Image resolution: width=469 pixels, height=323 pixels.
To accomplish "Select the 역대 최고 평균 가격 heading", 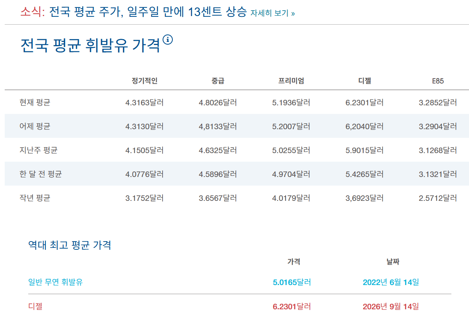I will tap(70, 245).
